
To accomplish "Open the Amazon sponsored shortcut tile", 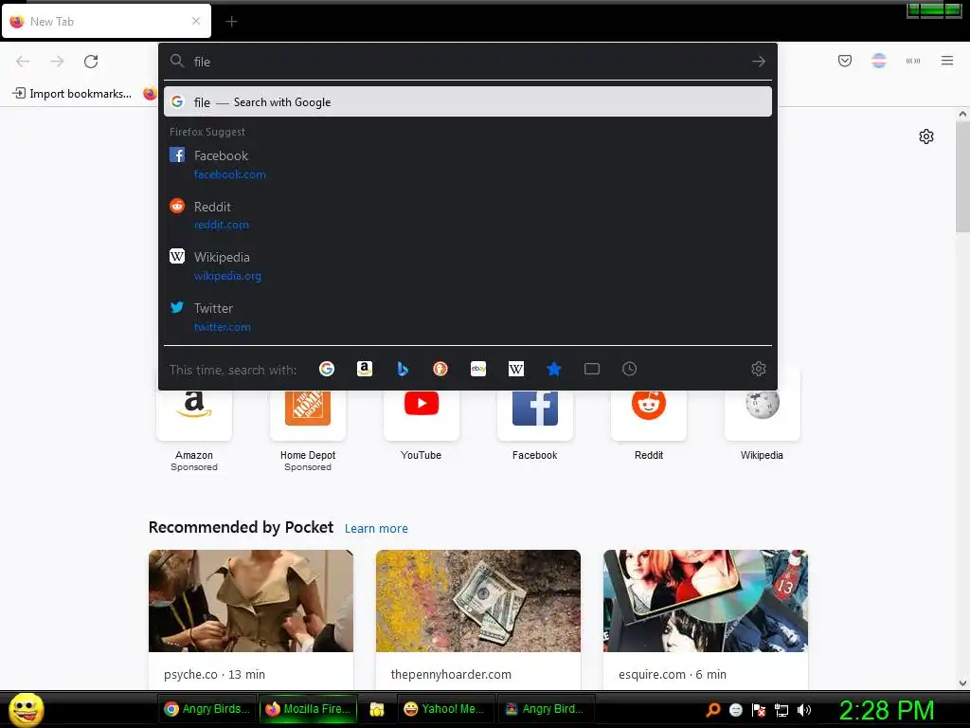I will click(x=193, y=421).
